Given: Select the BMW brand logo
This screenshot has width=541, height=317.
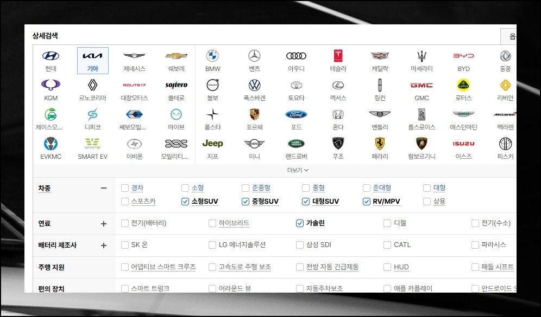Looking at the screenshot, I should (x=212, y=56).
